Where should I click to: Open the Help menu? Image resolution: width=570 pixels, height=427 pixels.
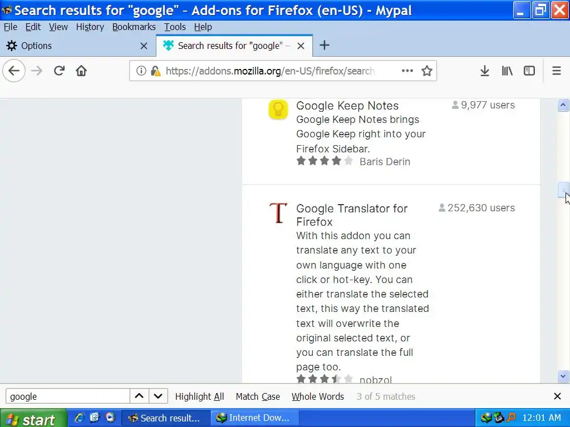click(x=203, y=27)
